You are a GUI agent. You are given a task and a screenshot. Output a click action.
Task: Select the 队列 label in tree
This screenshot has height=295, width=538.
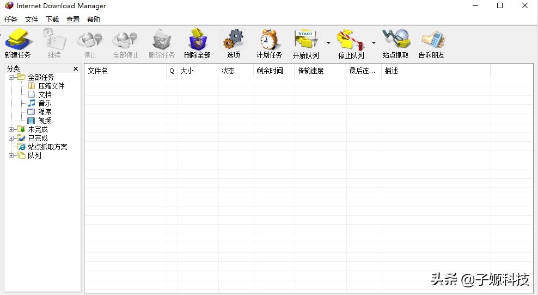(x=35, y=155)
